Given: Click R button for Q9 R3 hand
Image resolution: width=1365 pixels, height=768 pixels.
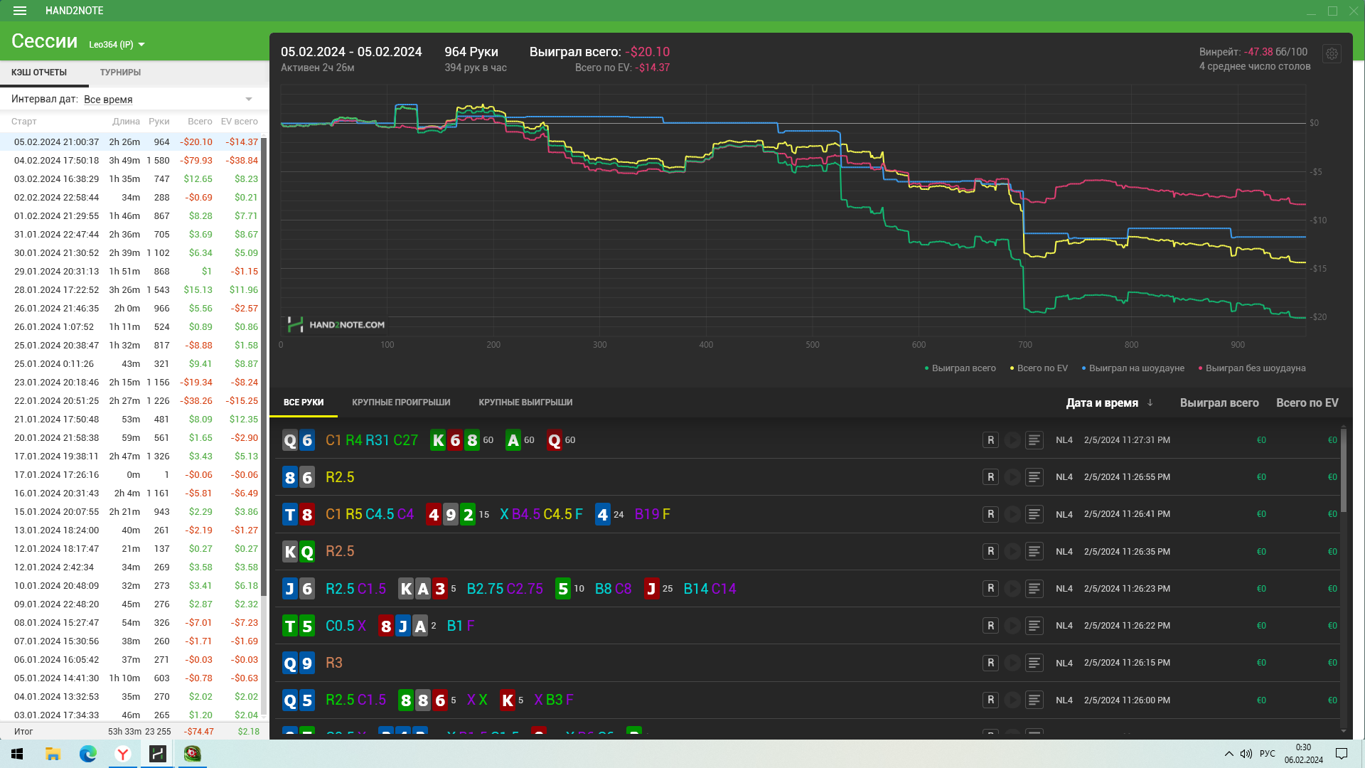Looking at the screenshot, I should [990, 663].
